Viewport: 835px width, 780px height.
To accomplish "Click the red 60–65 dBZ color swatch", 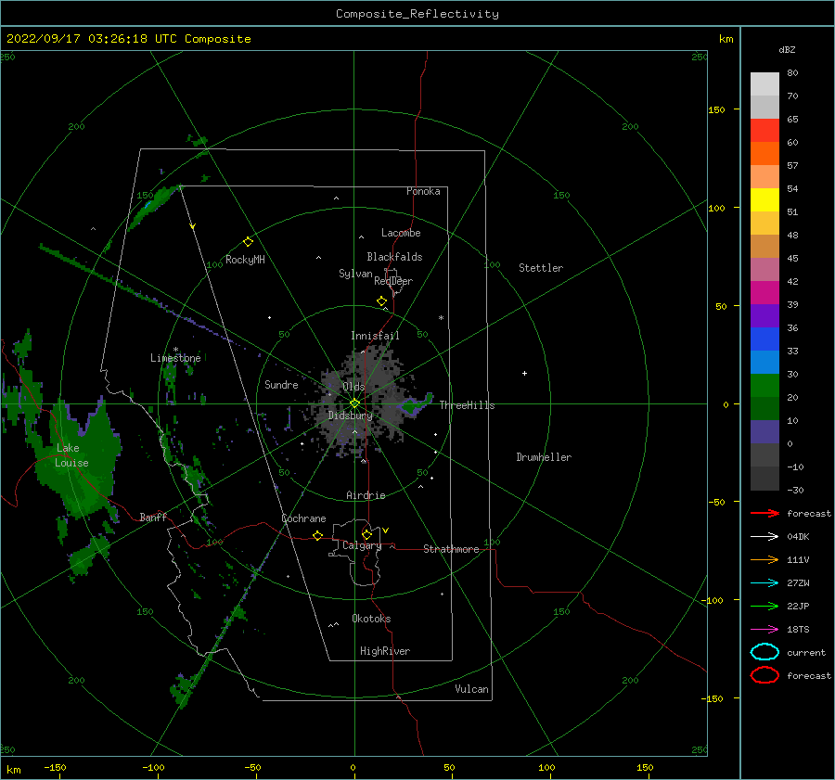I will (764, 131).
